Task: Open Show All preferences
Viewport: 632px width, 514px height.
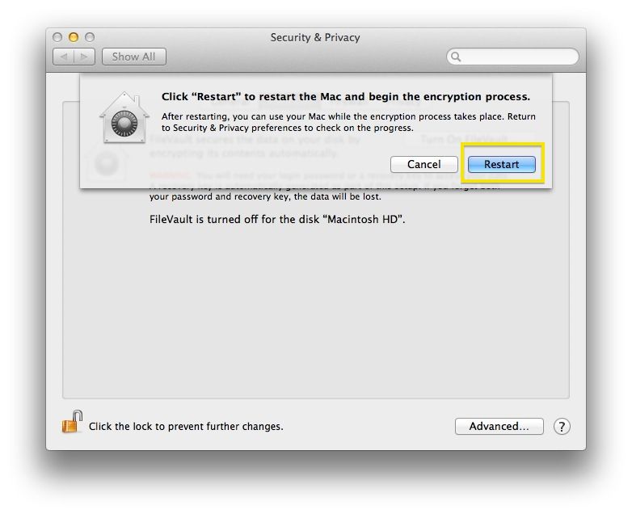Action: coord(134,57)
